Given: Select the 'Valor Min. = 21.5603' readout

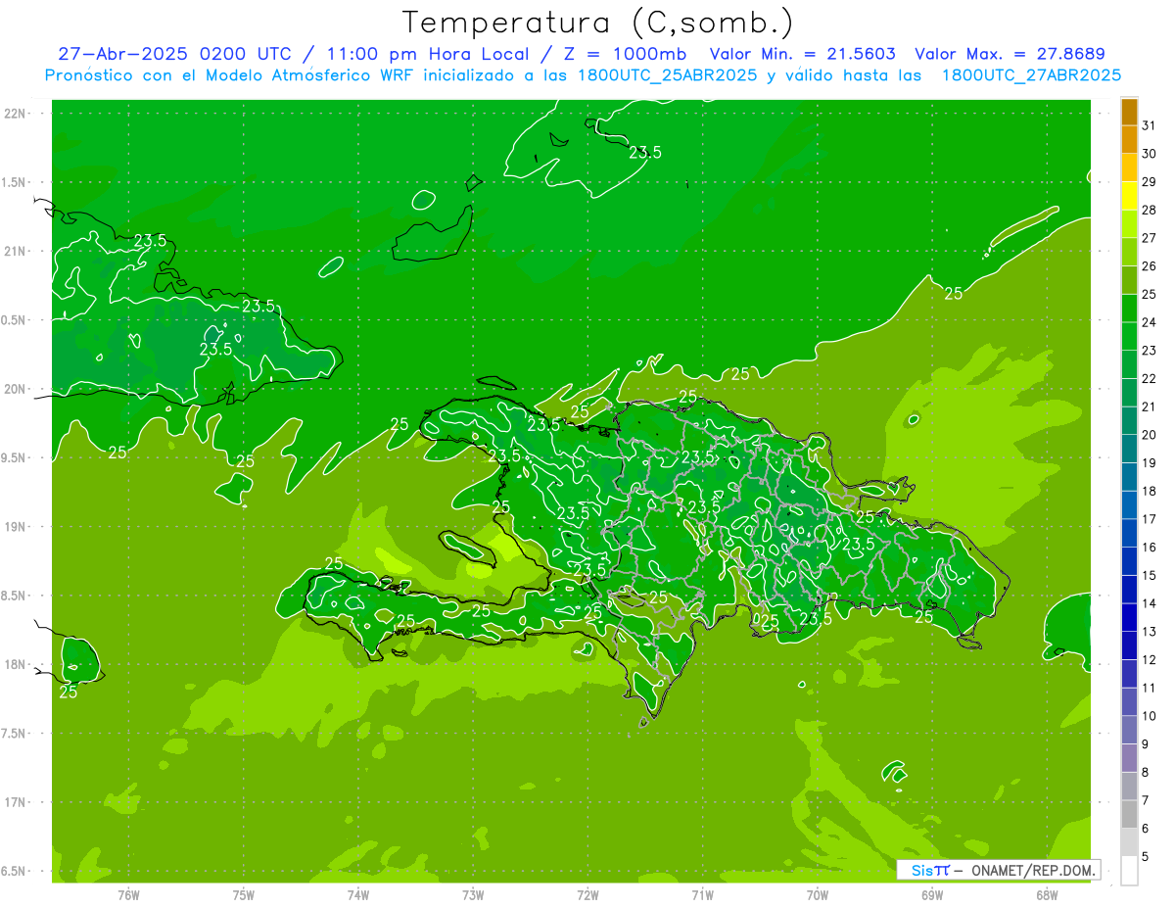Looking at the screenshot, I should pos(802,54).
